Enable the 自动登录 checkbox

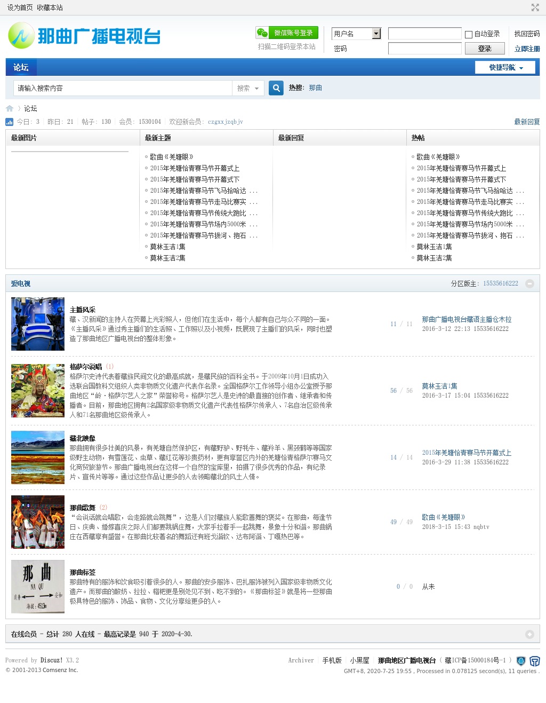pyautogui.click(x=469, y=34)
